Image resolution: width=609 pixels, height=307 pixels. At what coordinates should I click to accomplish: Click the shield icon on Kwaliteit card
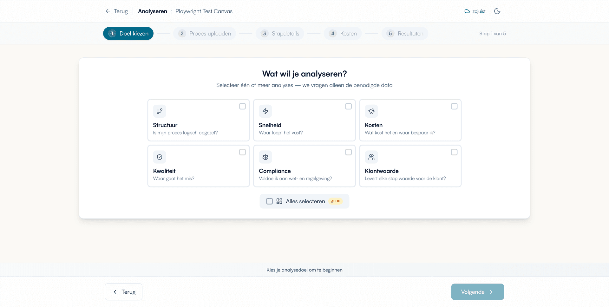160,157
